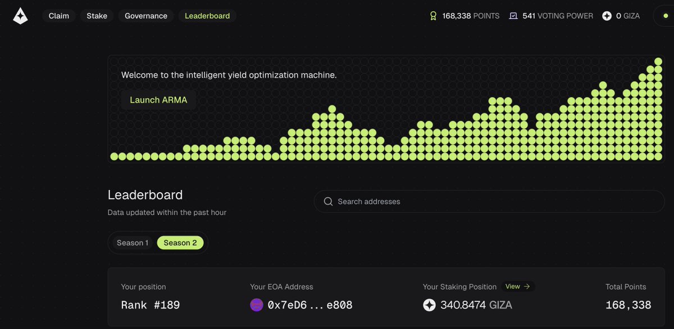Viewport: 674px width, 329px height.
Task: Open the Claim section
Action: click(x=58, y=16)
